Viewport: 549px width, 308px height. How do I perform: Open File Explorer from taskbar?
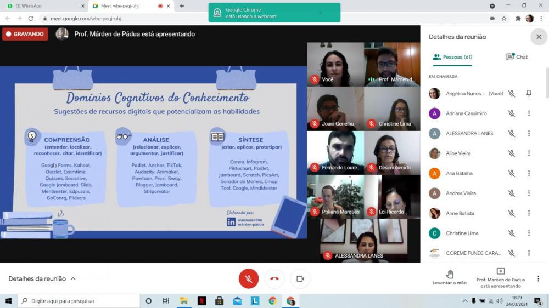point(184,301)
